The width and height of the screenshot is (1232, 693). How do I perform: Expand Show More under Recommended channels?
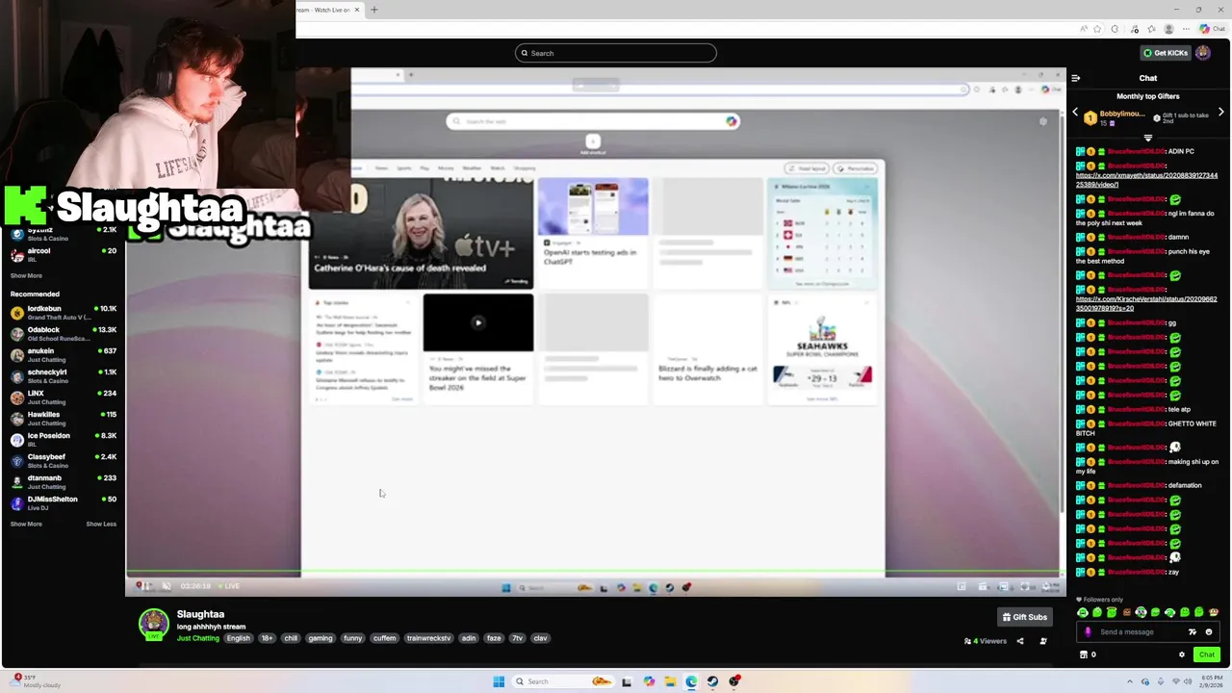click(26, 525)
